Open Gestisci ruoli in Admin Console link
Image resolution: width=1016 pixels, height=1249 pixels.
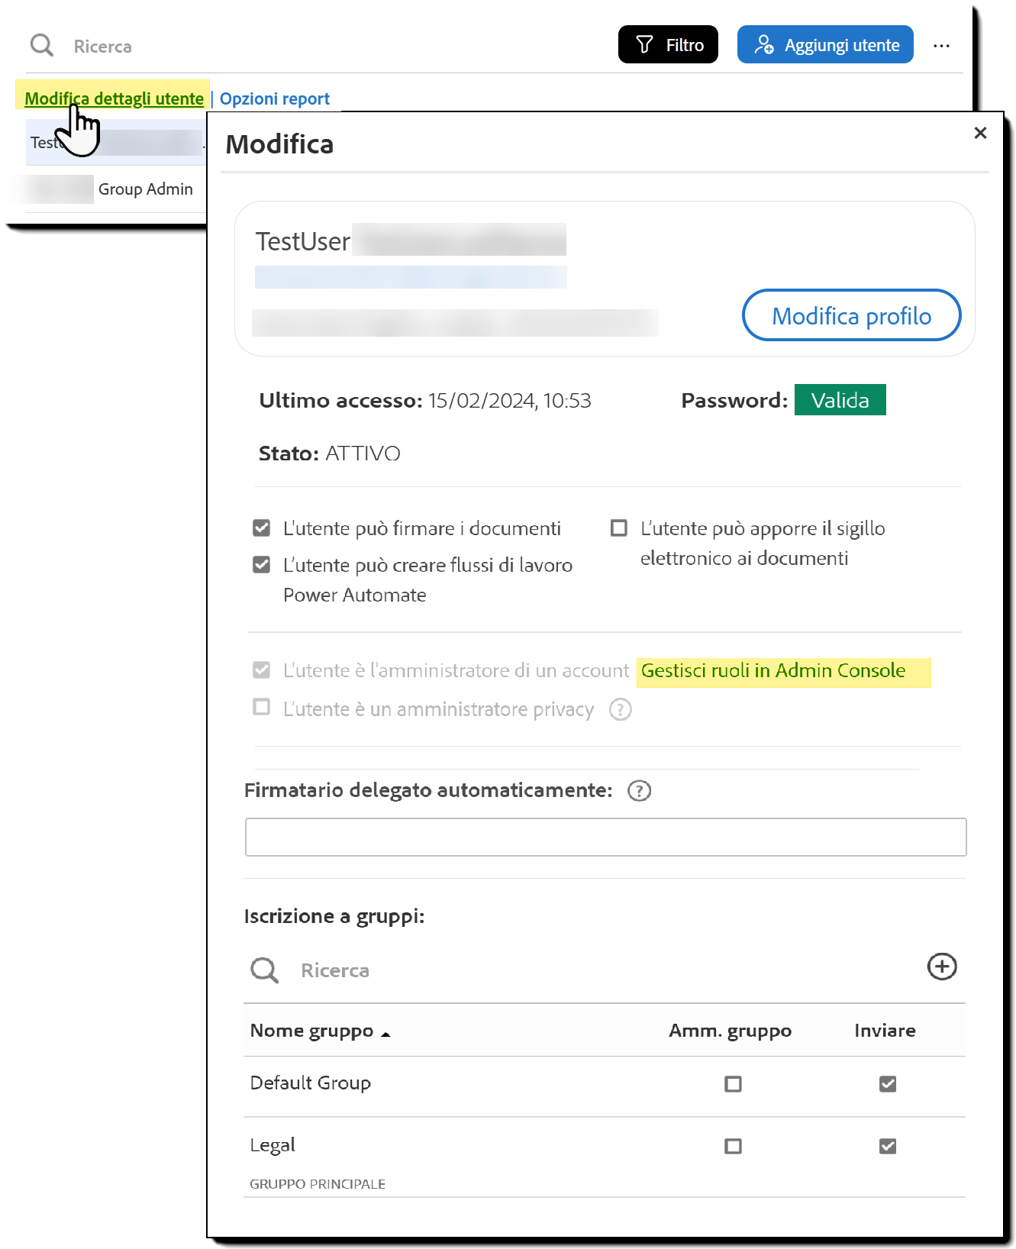(x=772, y=671)
